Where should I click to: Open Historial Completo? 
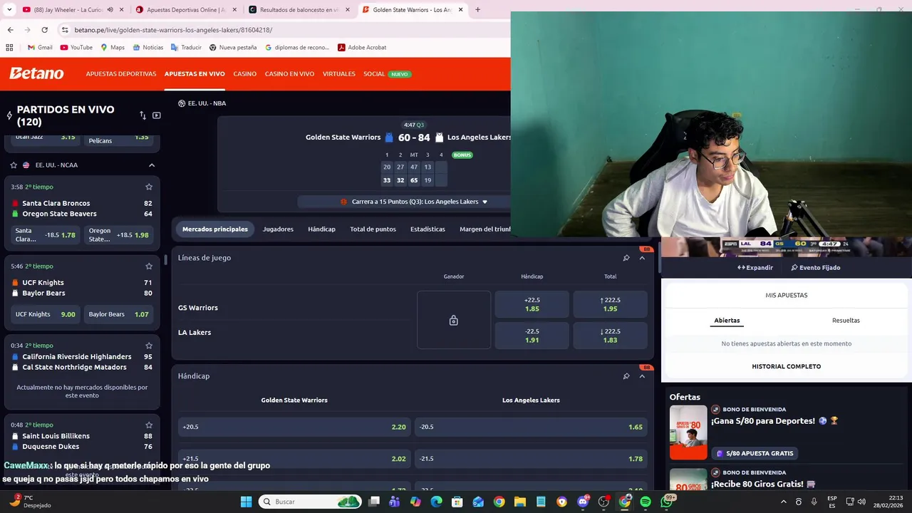tap(787, 366)
